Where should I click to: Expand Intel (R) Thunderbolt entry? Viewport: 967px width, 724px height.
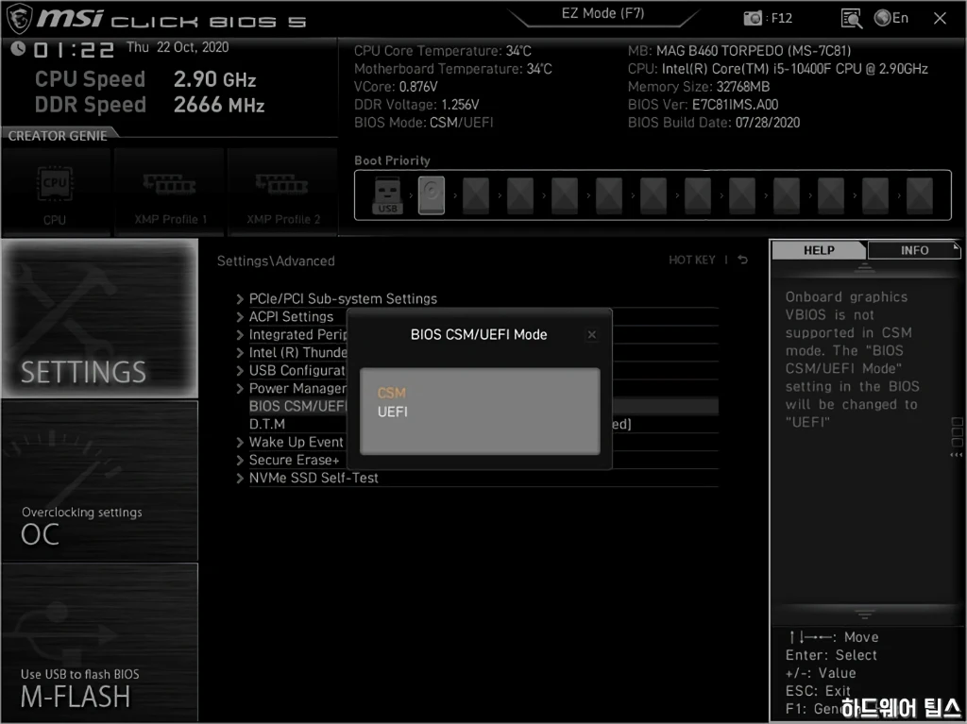(291, 353)
